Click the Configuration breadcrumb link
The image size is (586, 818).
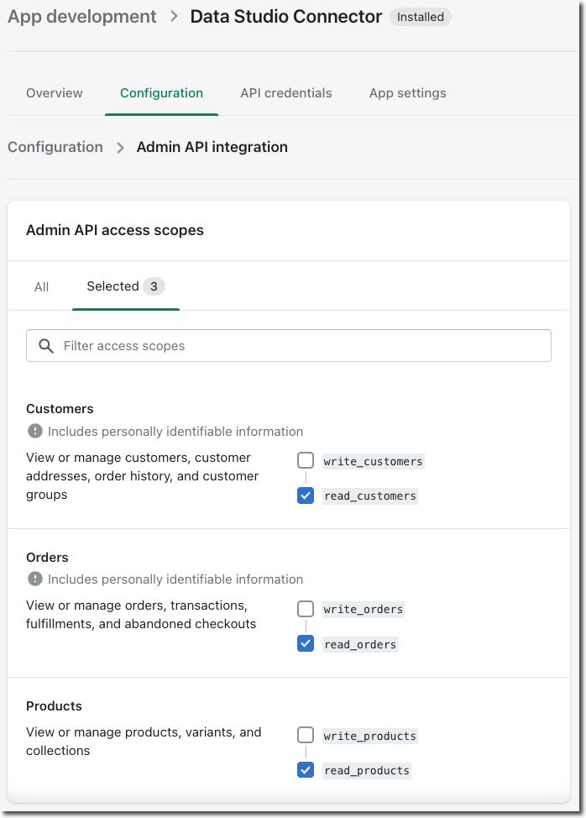[x=55, y=147]
